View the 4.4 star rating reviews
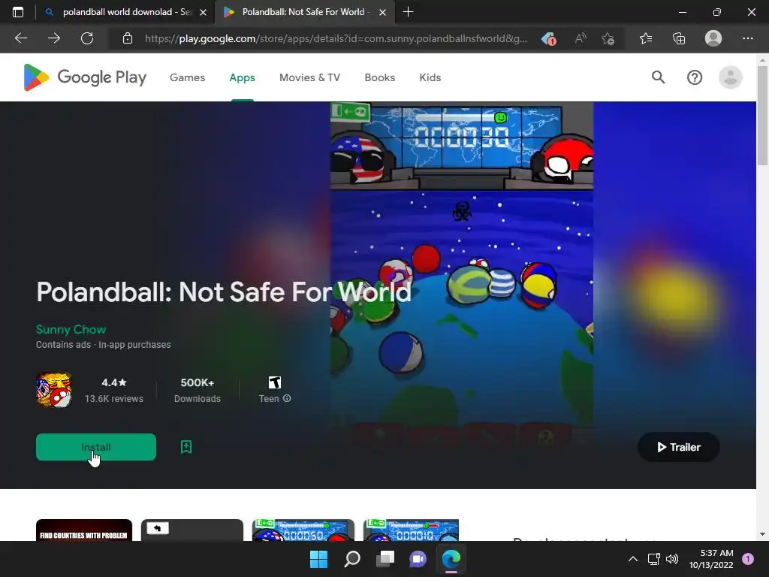Screen dimensions: 769x577 tap(114, 390)
